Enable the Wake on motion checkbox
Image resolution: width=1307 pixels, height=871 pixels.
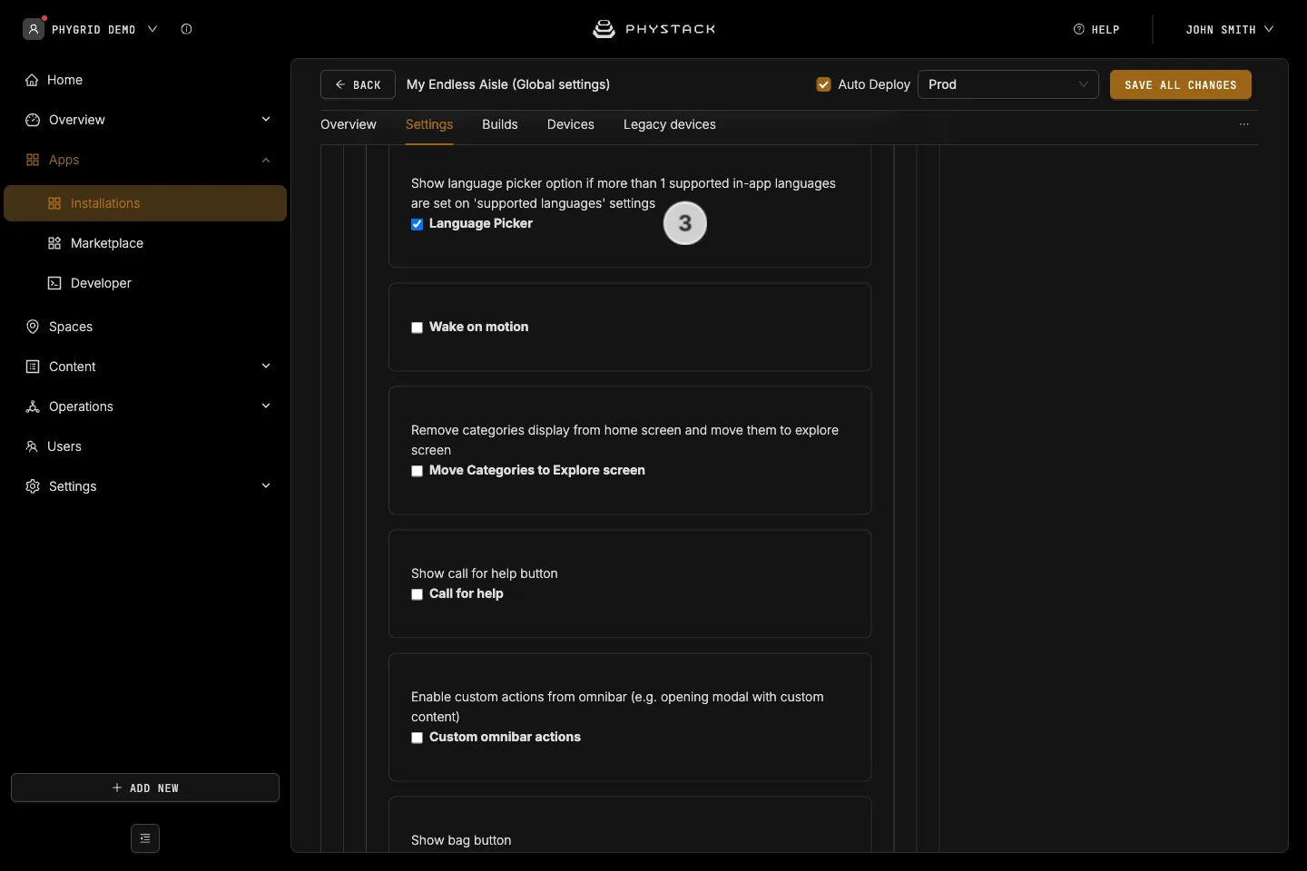(418, 328)
